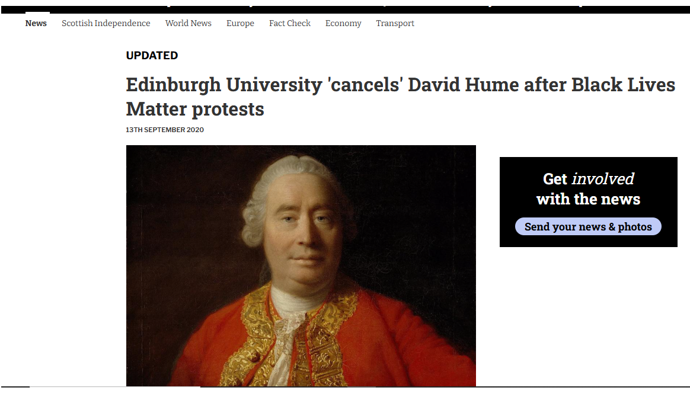Click the article headline about Edinburgh University
The image size is (690, 397).
coord(401,97)
